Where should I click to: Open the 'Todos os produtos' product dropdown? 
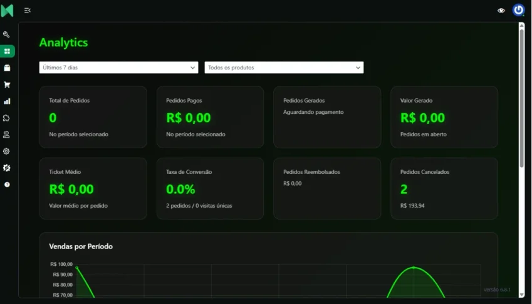284,68
